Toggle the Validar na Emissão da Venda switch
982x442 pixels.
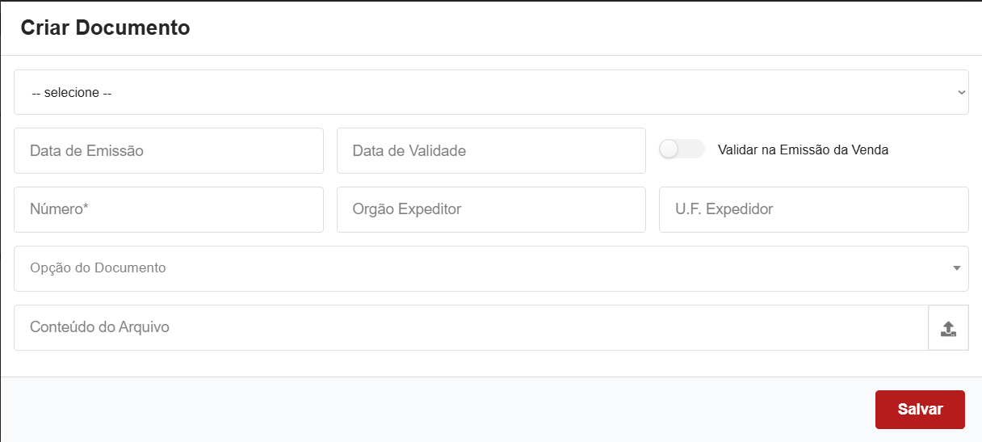click(682, 149)
